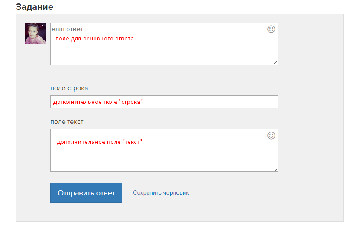
Task: Click red text 'поле для основного ответа'
Action: pyautogui.click(x=94, y=39)
